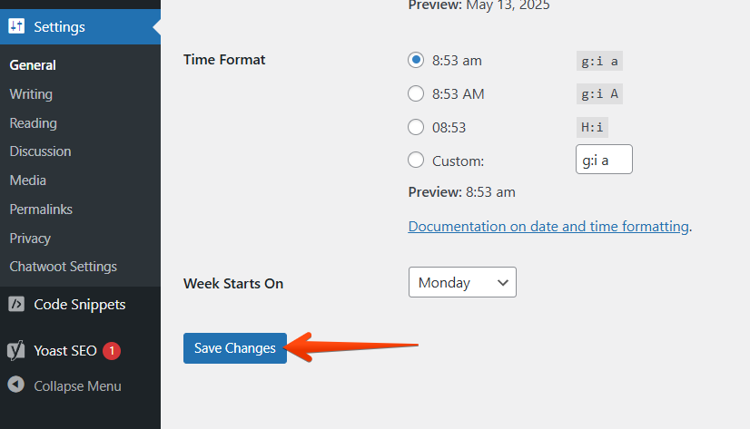The height and width of the screenshot is (429, 750).
Task: Open the General settings submenu item
Action: [x=33, y=65]
